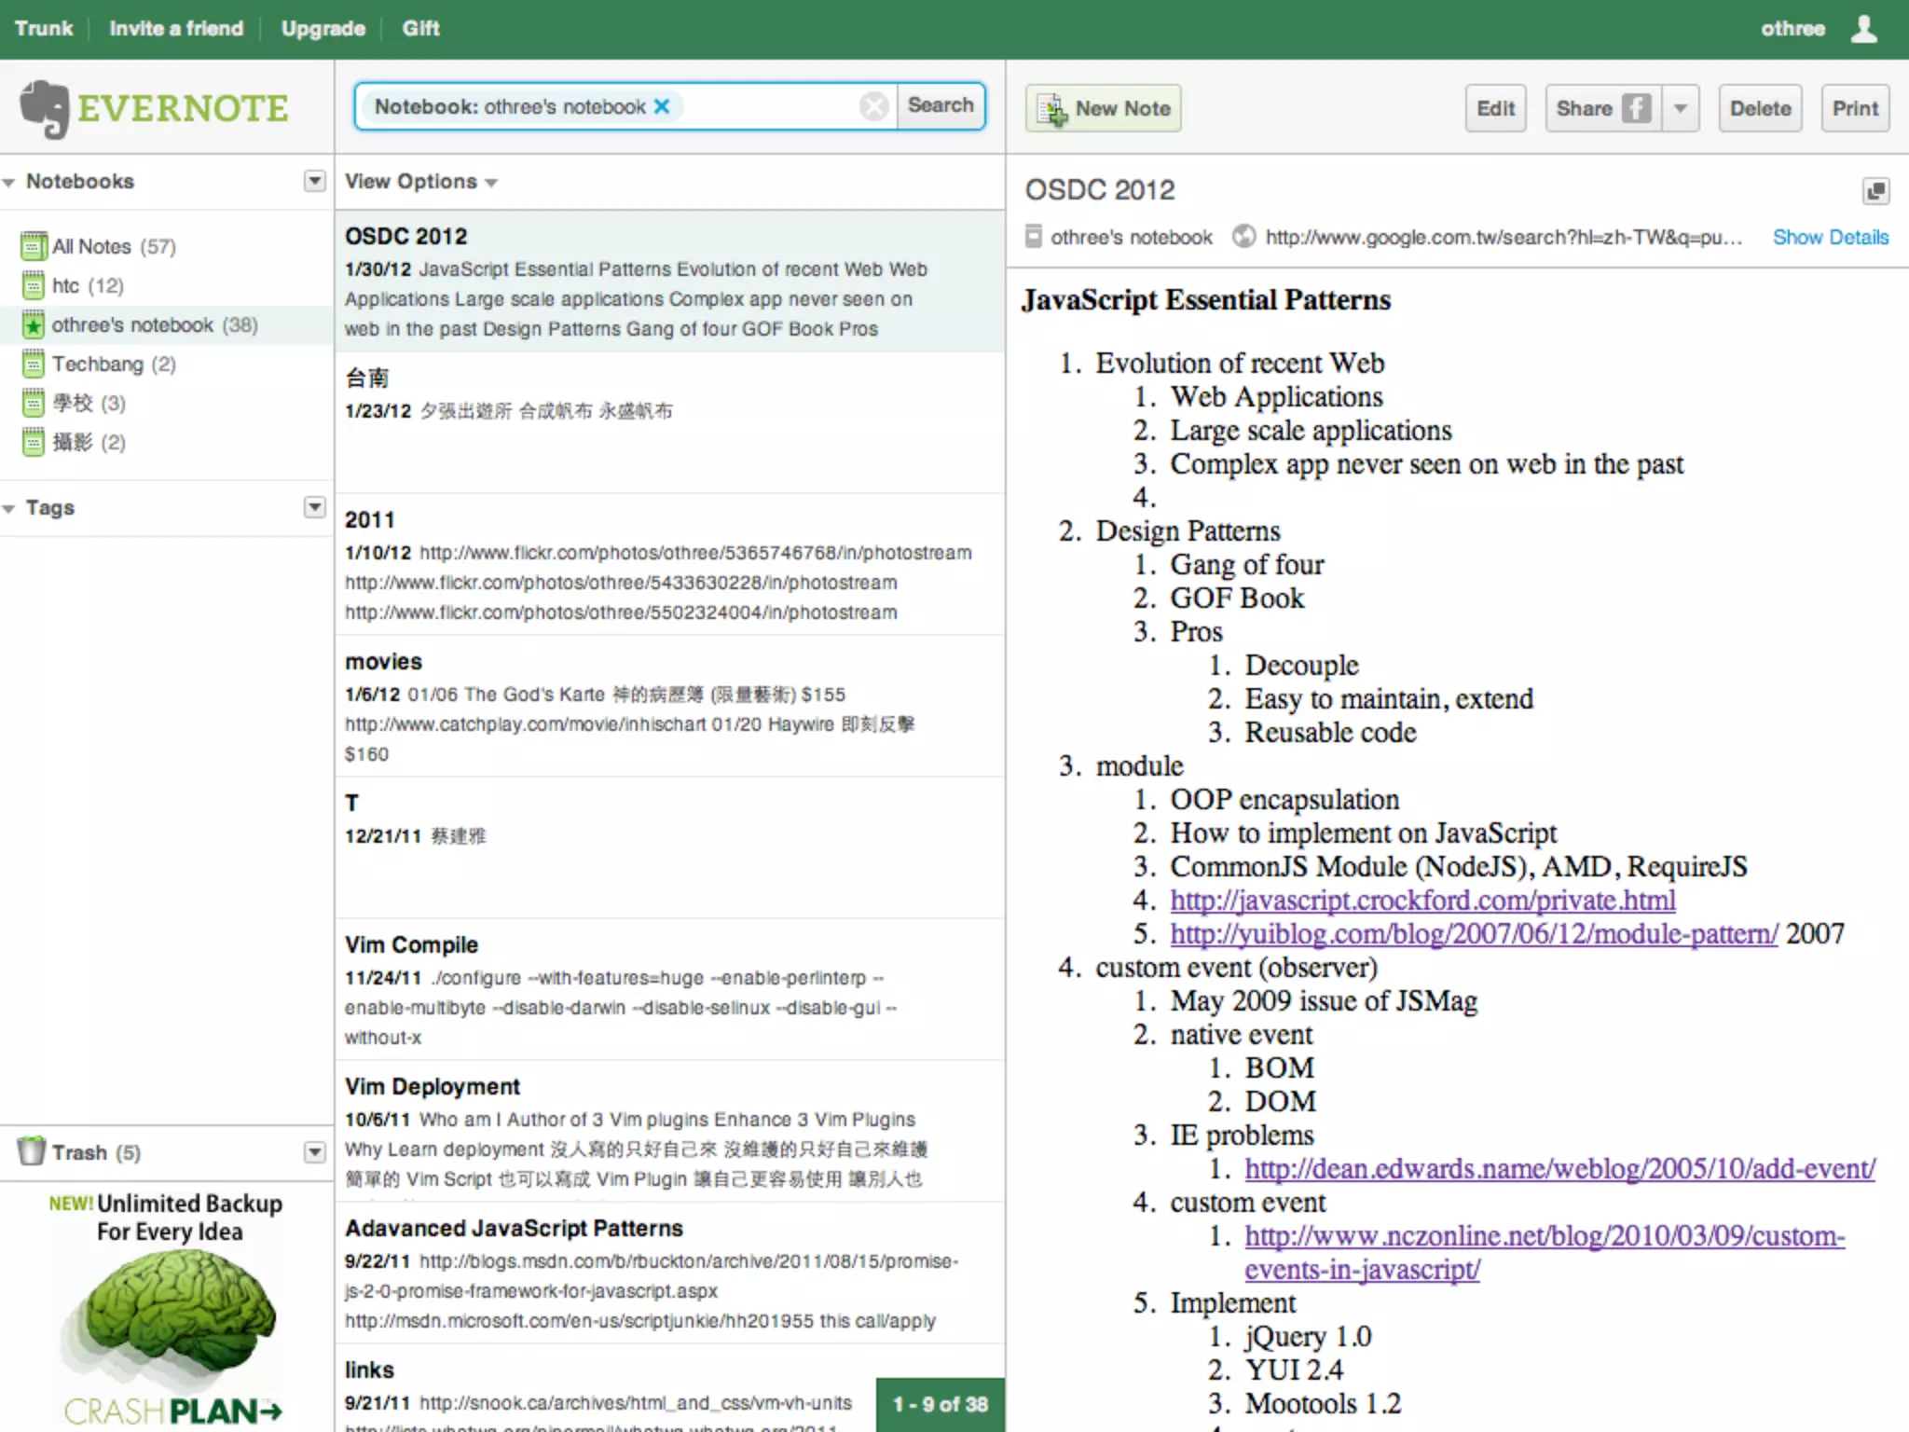Open the Techbang notebook

point(97,364)
